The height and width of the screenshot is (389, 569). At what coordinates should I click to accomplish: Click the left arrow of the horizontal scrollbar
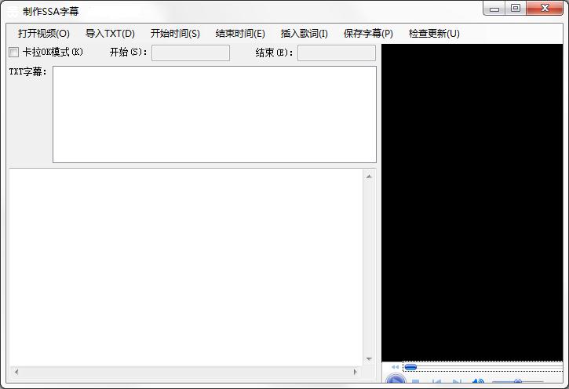pos(16,372)
